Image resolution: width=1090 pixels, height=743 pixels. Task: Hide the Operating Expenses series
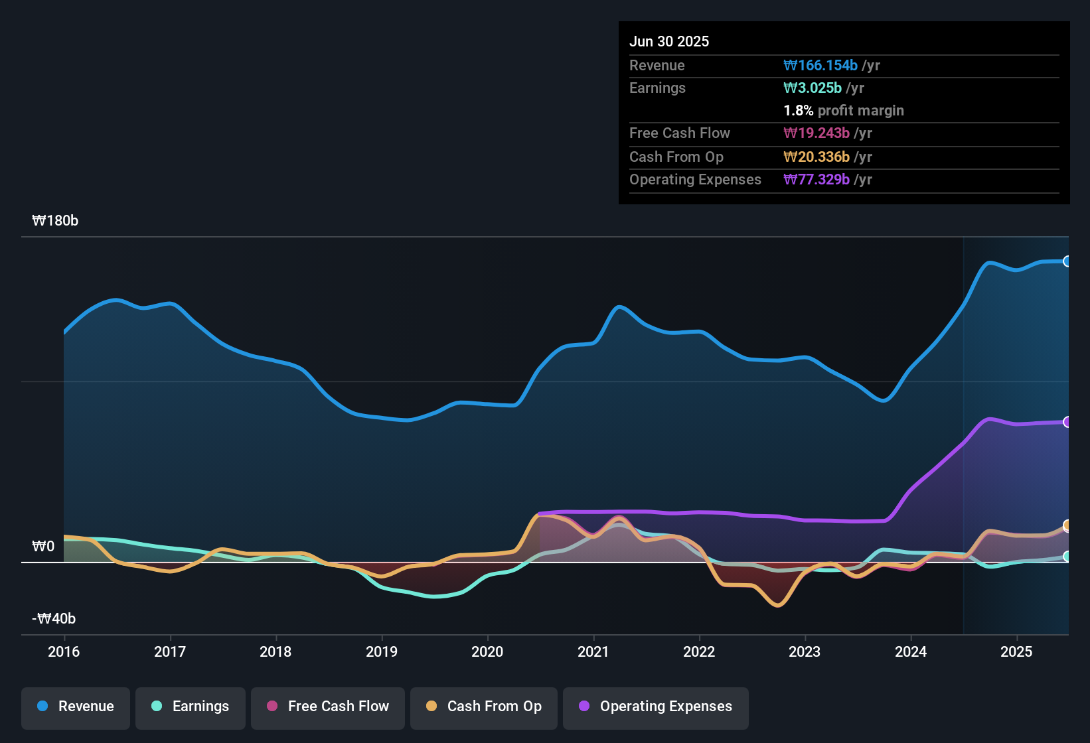coord(655,707)
